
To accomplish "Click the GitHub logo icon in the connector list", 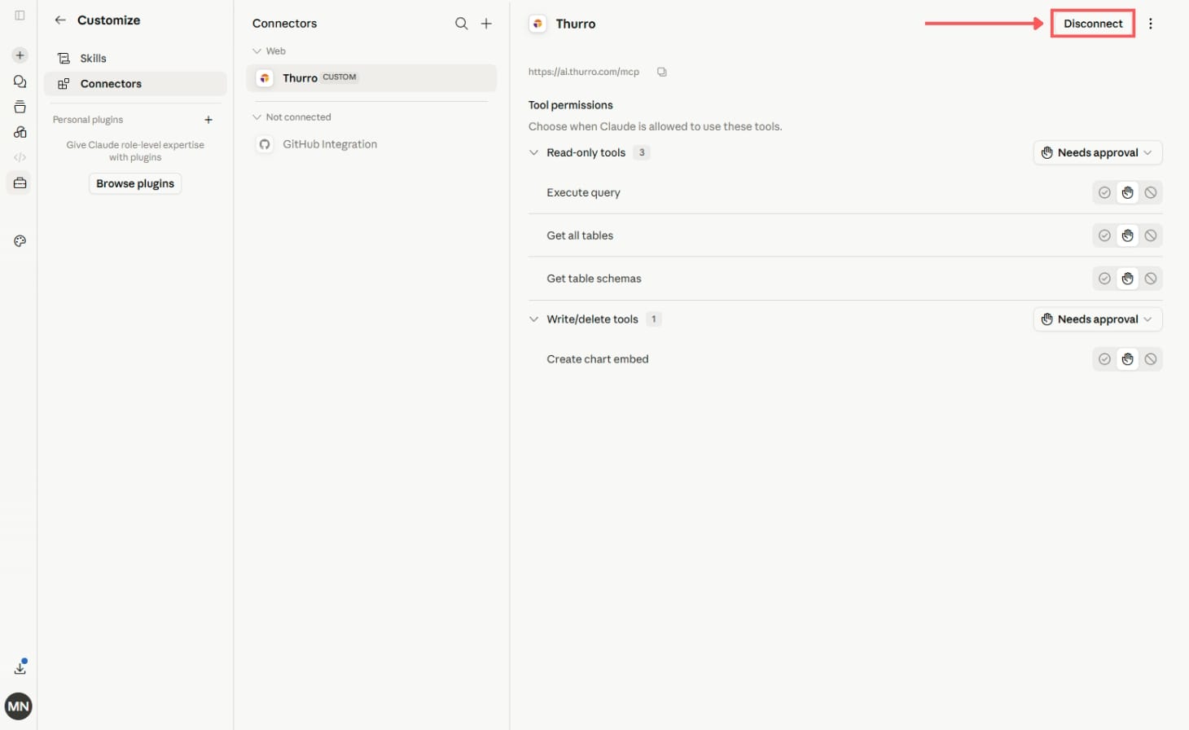I will coord(265,145).
